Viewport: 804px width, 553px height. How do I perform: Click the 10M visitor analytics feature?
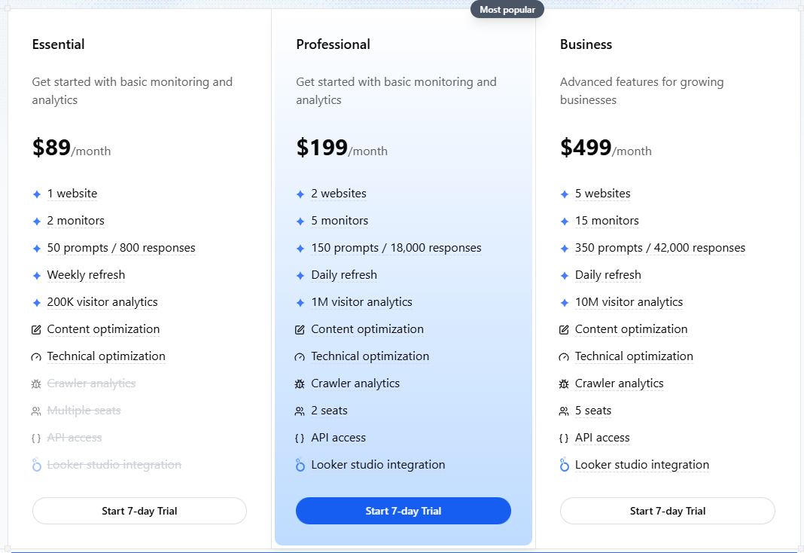click(629, 302)
